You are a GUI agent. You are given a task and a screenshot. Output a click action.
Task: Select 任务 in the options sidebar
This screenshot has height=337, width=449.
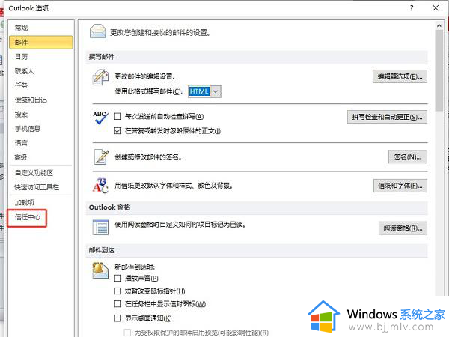point(41,85)
